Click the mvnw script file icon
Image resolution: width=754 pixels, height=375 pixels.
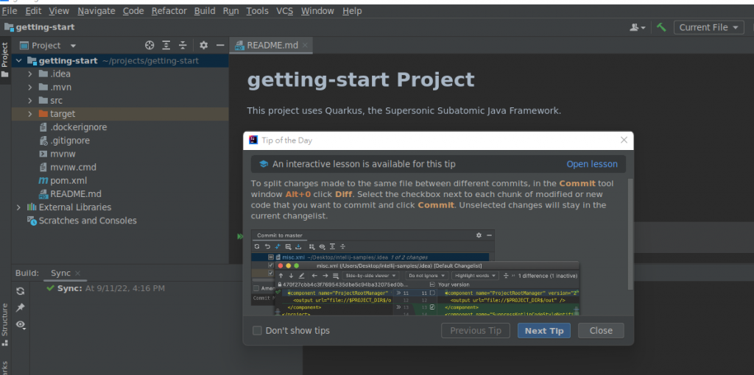pos(43,154)
